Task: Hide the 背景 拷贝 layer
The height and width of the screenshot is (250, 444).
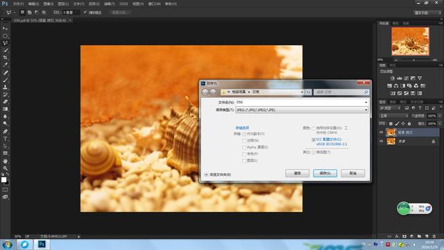Action: (x=381, y=133)
